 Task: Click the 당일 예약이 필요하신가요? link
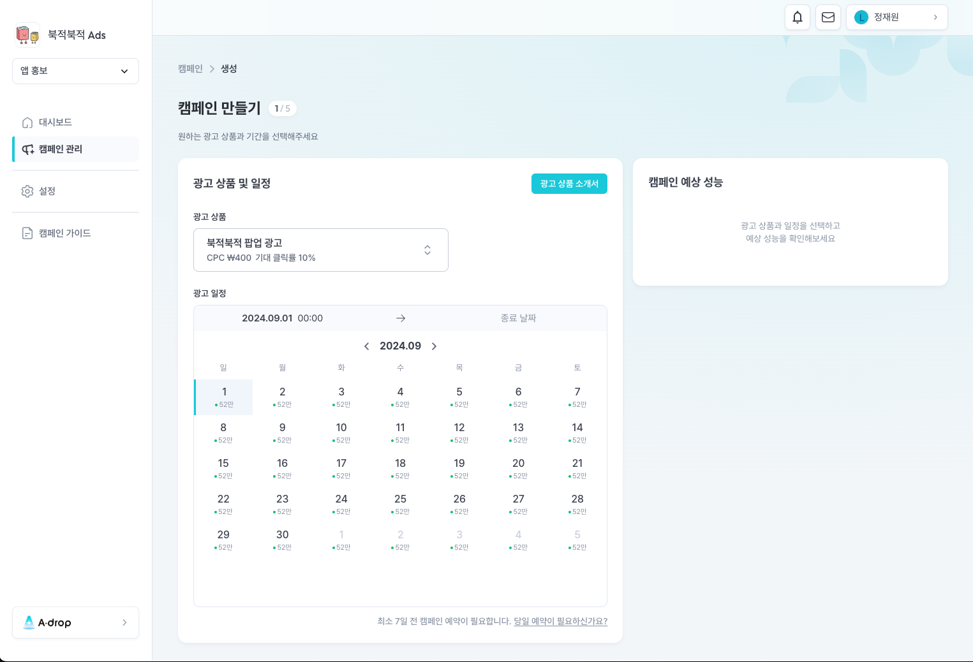[x=561, y=621]
